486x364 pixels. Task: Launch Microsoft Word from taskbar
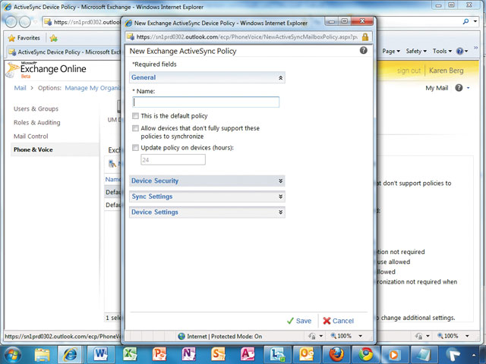click(101, 353)
